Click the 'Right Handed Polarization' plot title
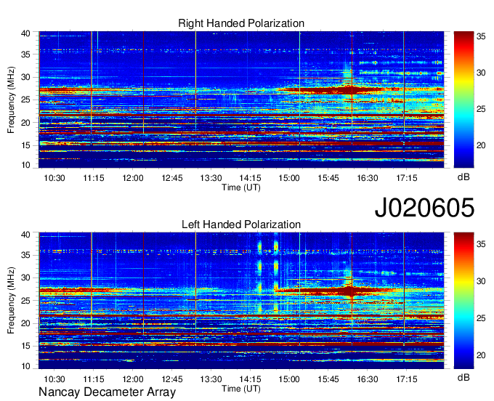 click(x=241, y=23)
